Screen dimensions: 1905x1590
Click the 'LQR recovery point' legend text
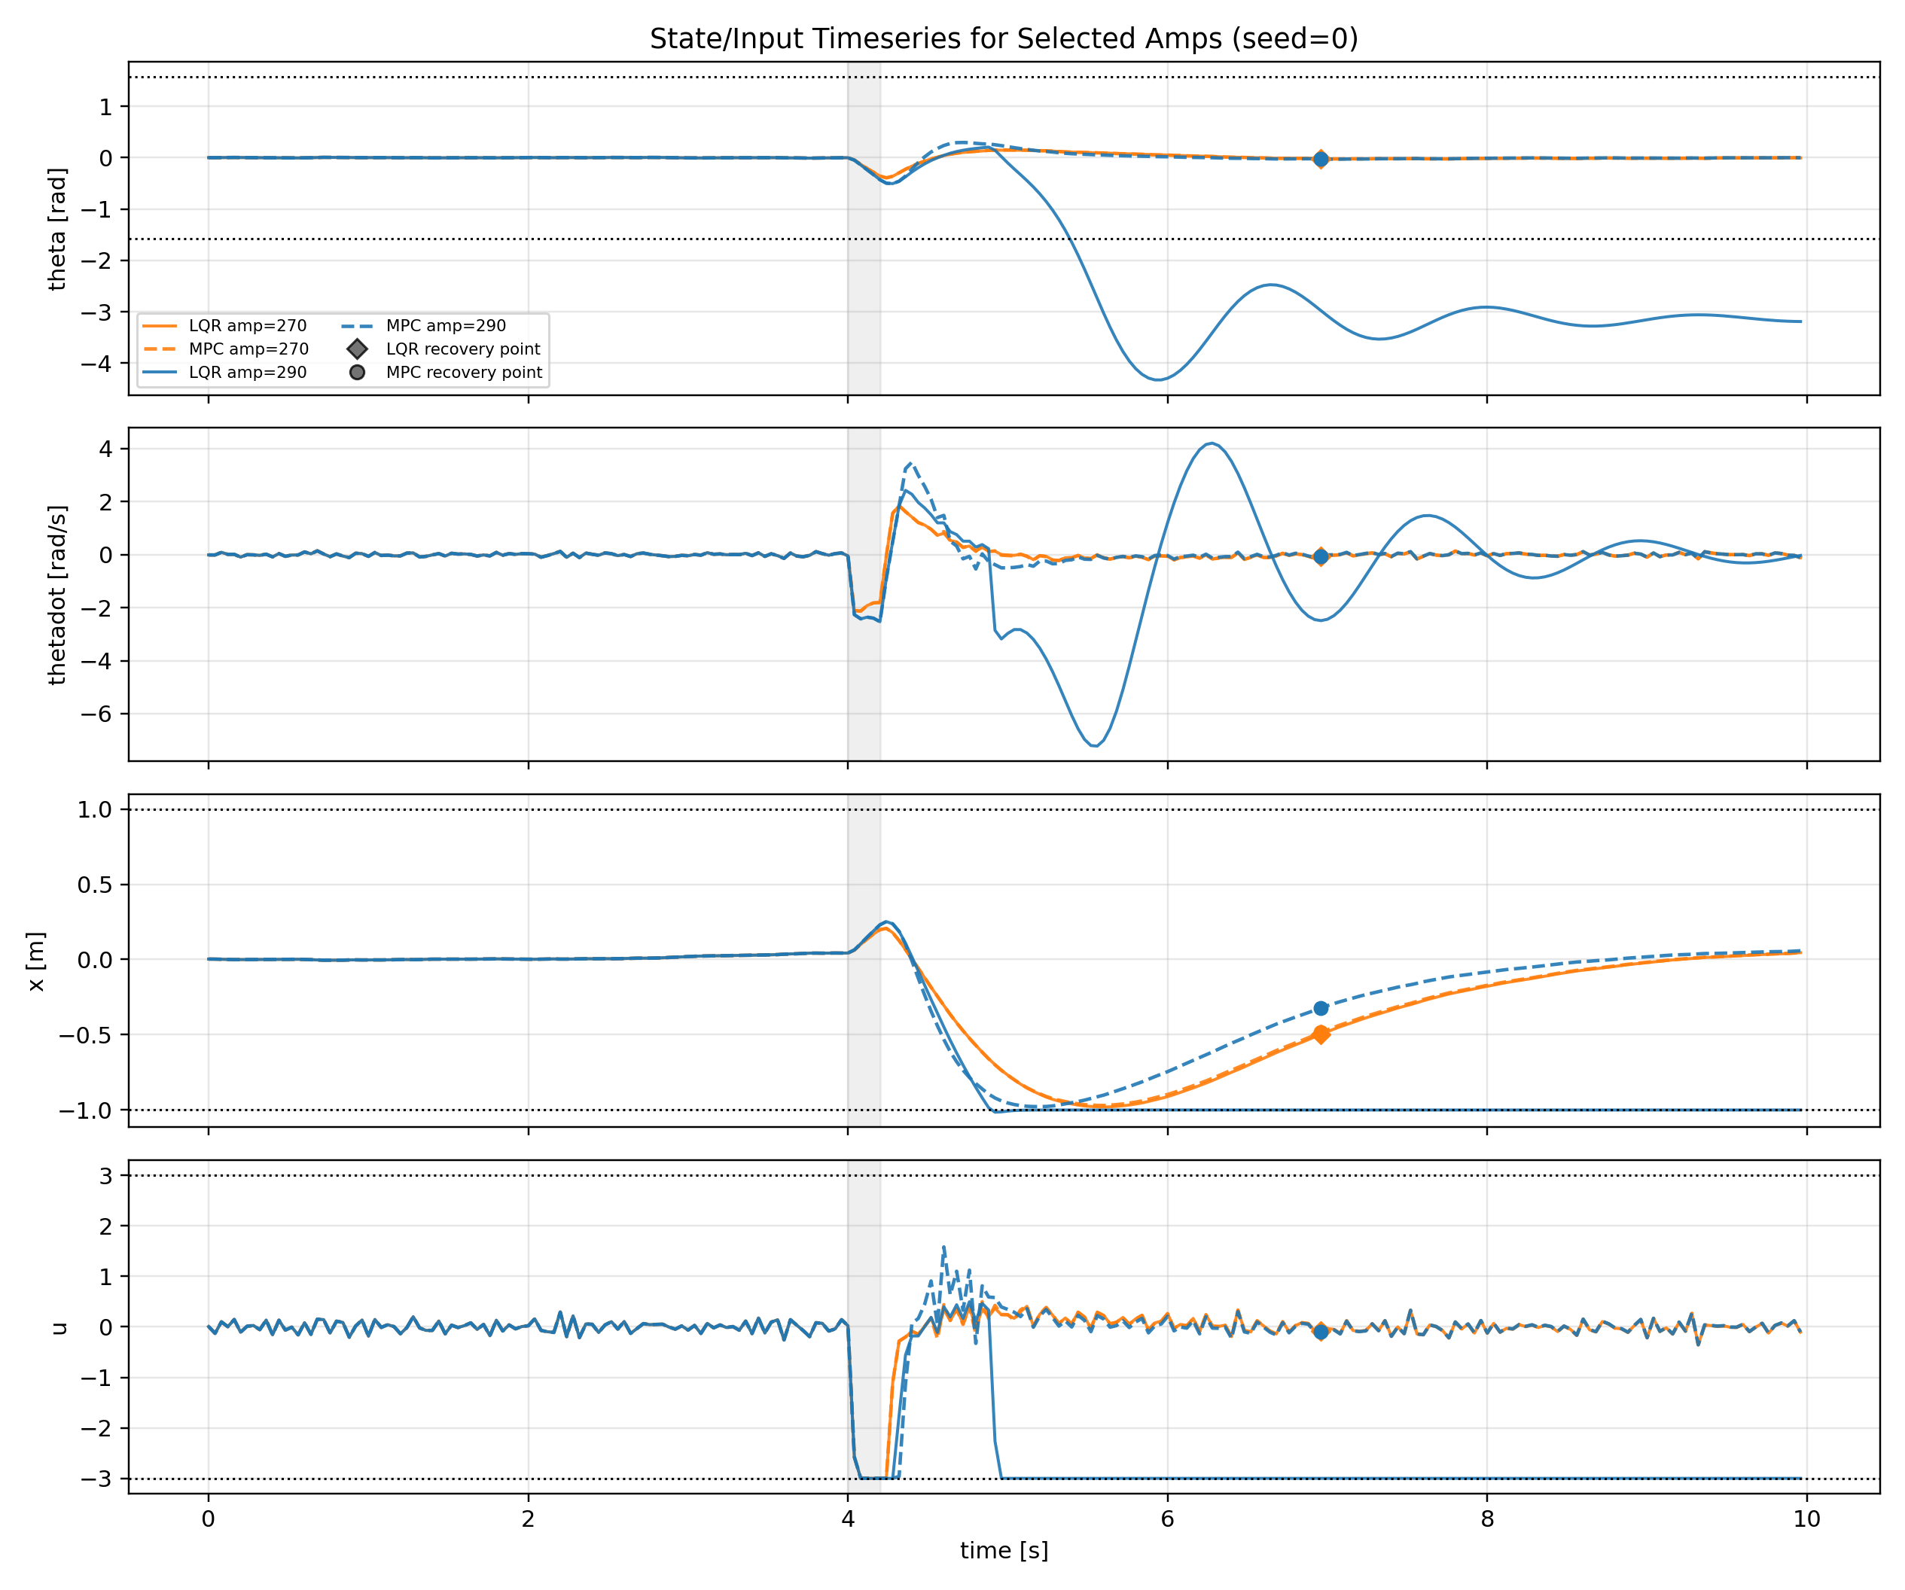tap(462, 349)
